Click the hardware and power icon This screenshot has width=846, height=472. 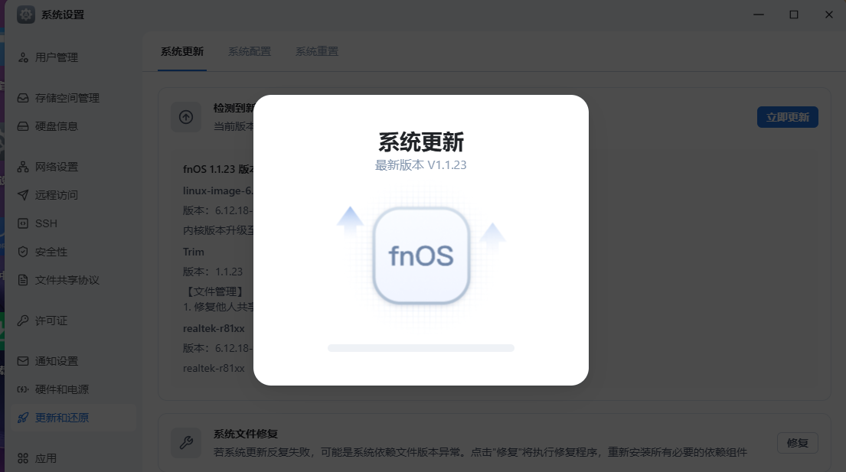point(23,389)
